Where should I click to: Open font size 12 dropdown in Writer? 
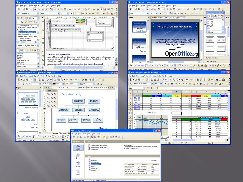tap(68, 13)
